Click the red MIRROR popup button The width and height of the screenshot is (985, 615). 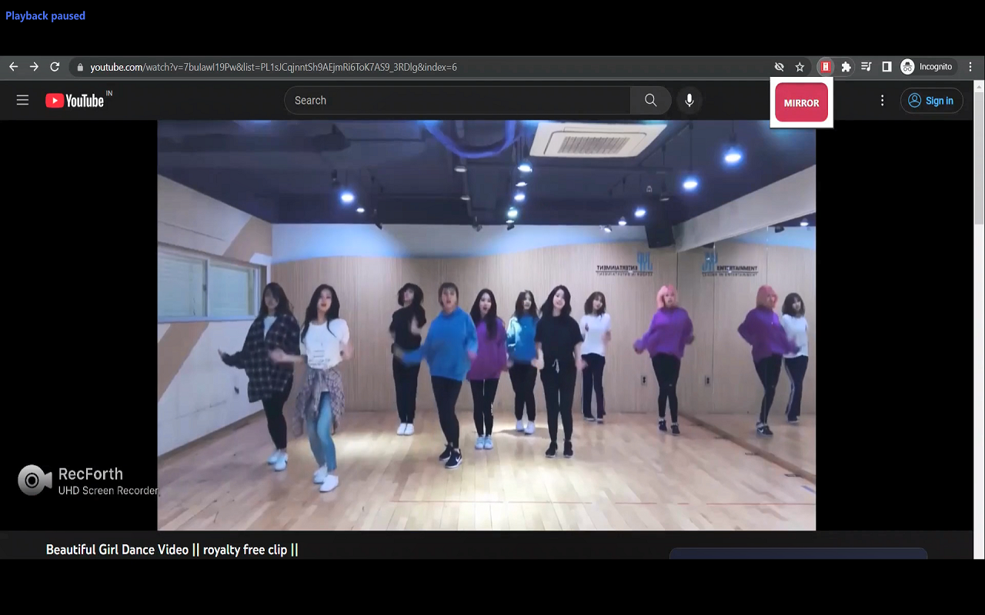(801, 102)
